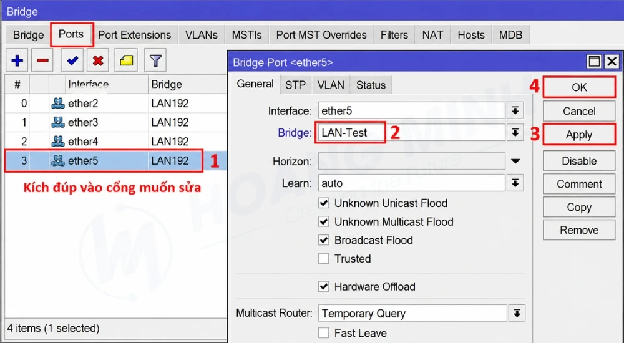
Task: Click the ether4 port icon
Action: point(57,142)
